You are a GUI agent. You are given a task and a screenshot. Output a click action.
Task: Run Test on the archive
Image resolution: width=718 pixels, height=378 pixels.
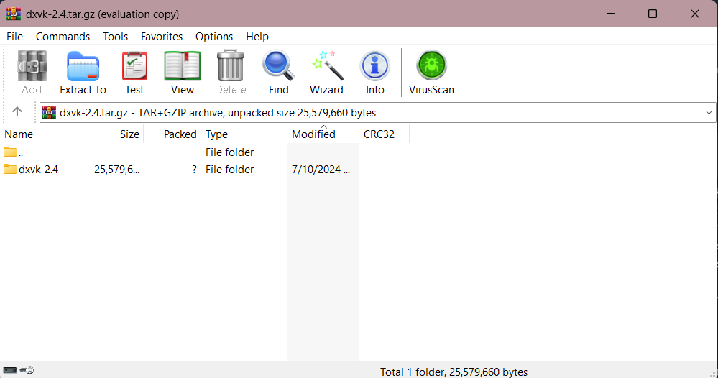[134, 73]
